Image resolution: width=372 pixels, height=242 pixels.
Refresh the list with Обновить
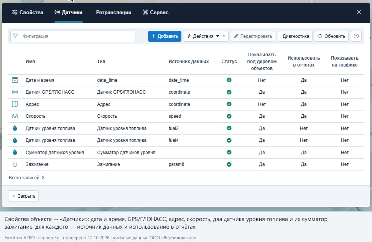(332, 36)
